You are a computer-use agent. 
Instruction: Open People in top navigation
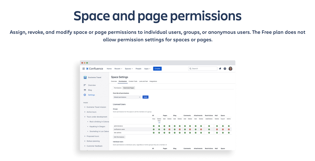138,69
